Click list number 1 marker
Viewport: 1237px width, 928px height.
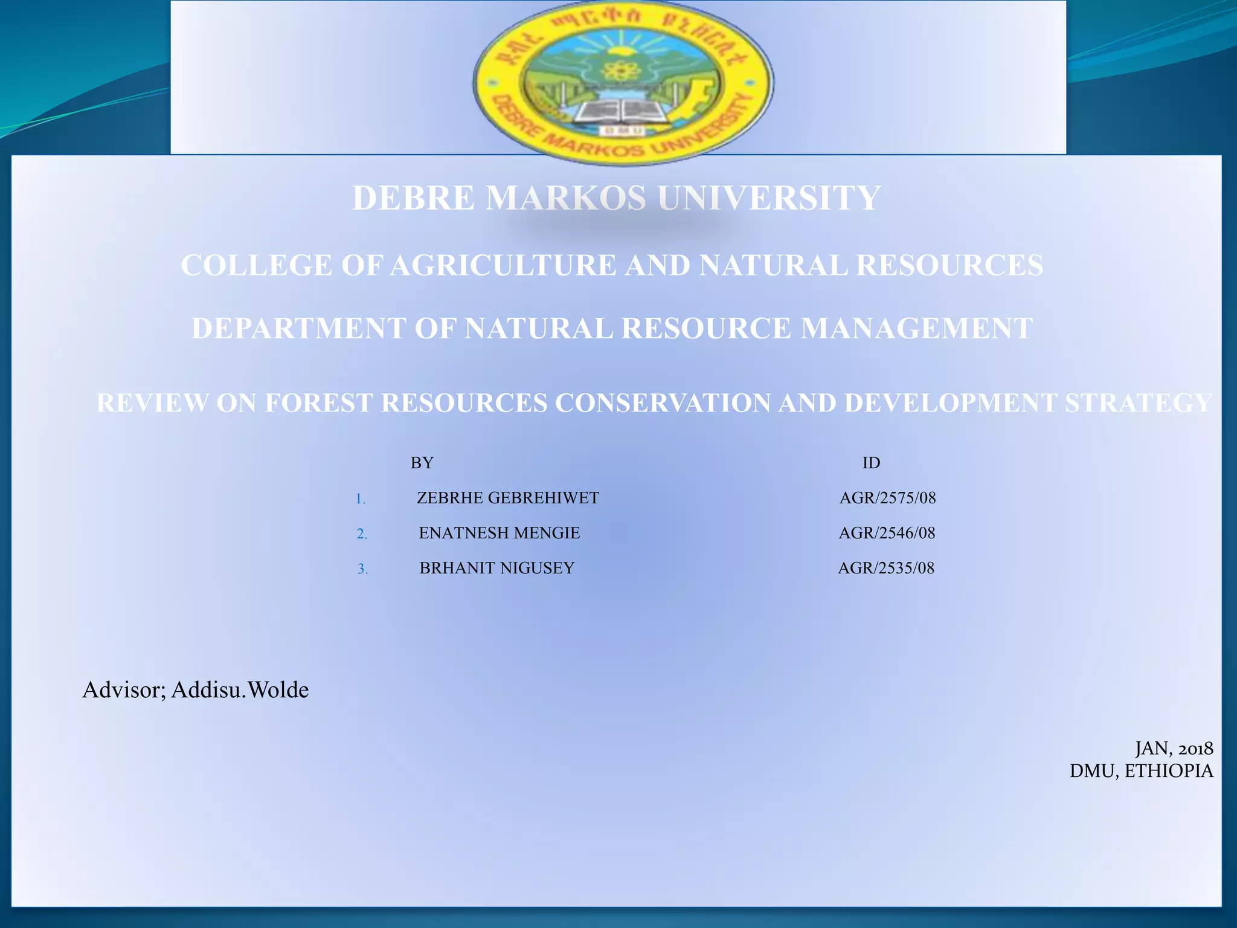click(x=361, y=499)
